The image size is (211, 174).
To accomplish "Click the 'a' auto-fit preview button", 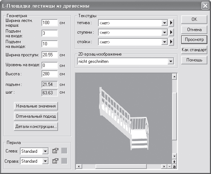I will coord(174,167).
